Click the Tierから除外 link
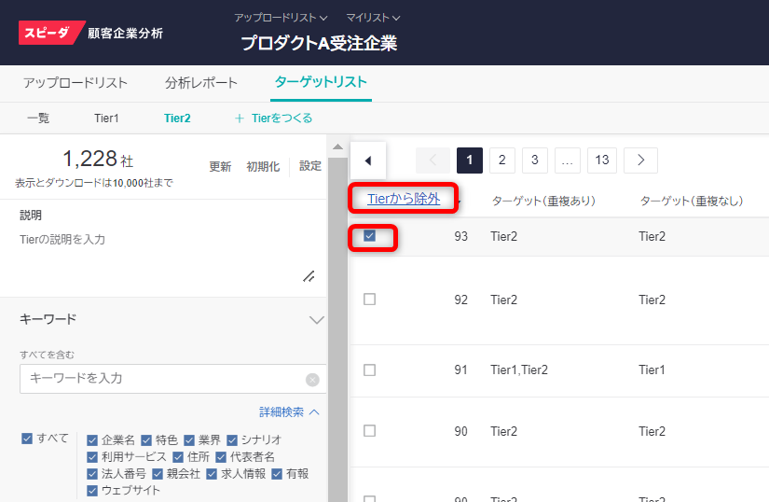 (x=403, y=198)
